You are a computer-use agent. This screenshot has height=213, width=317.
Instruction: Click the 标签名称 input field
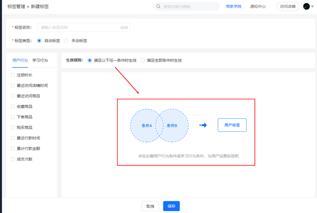(83, 27)
